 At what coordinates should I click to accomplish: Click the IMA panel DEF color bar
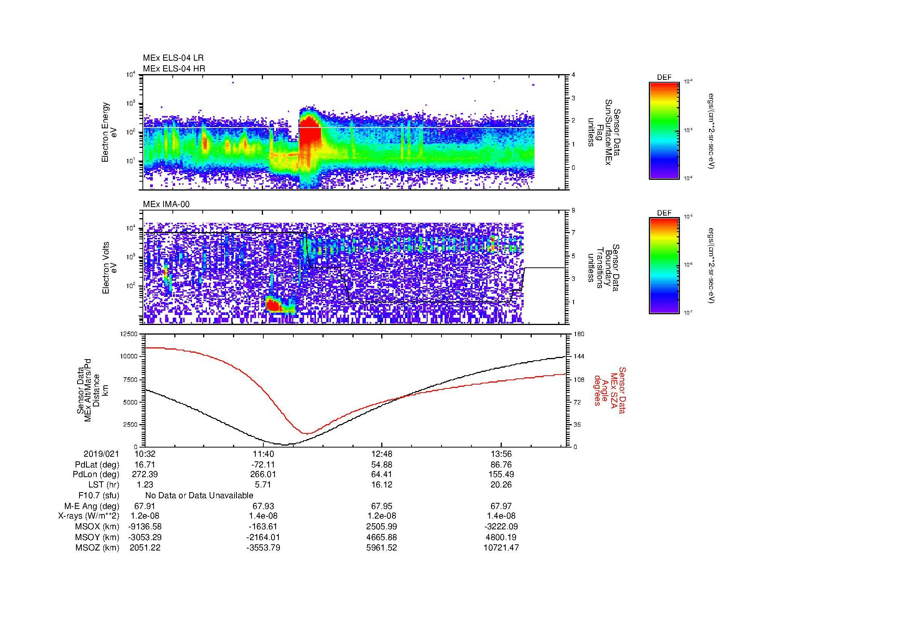click(664, 266)
